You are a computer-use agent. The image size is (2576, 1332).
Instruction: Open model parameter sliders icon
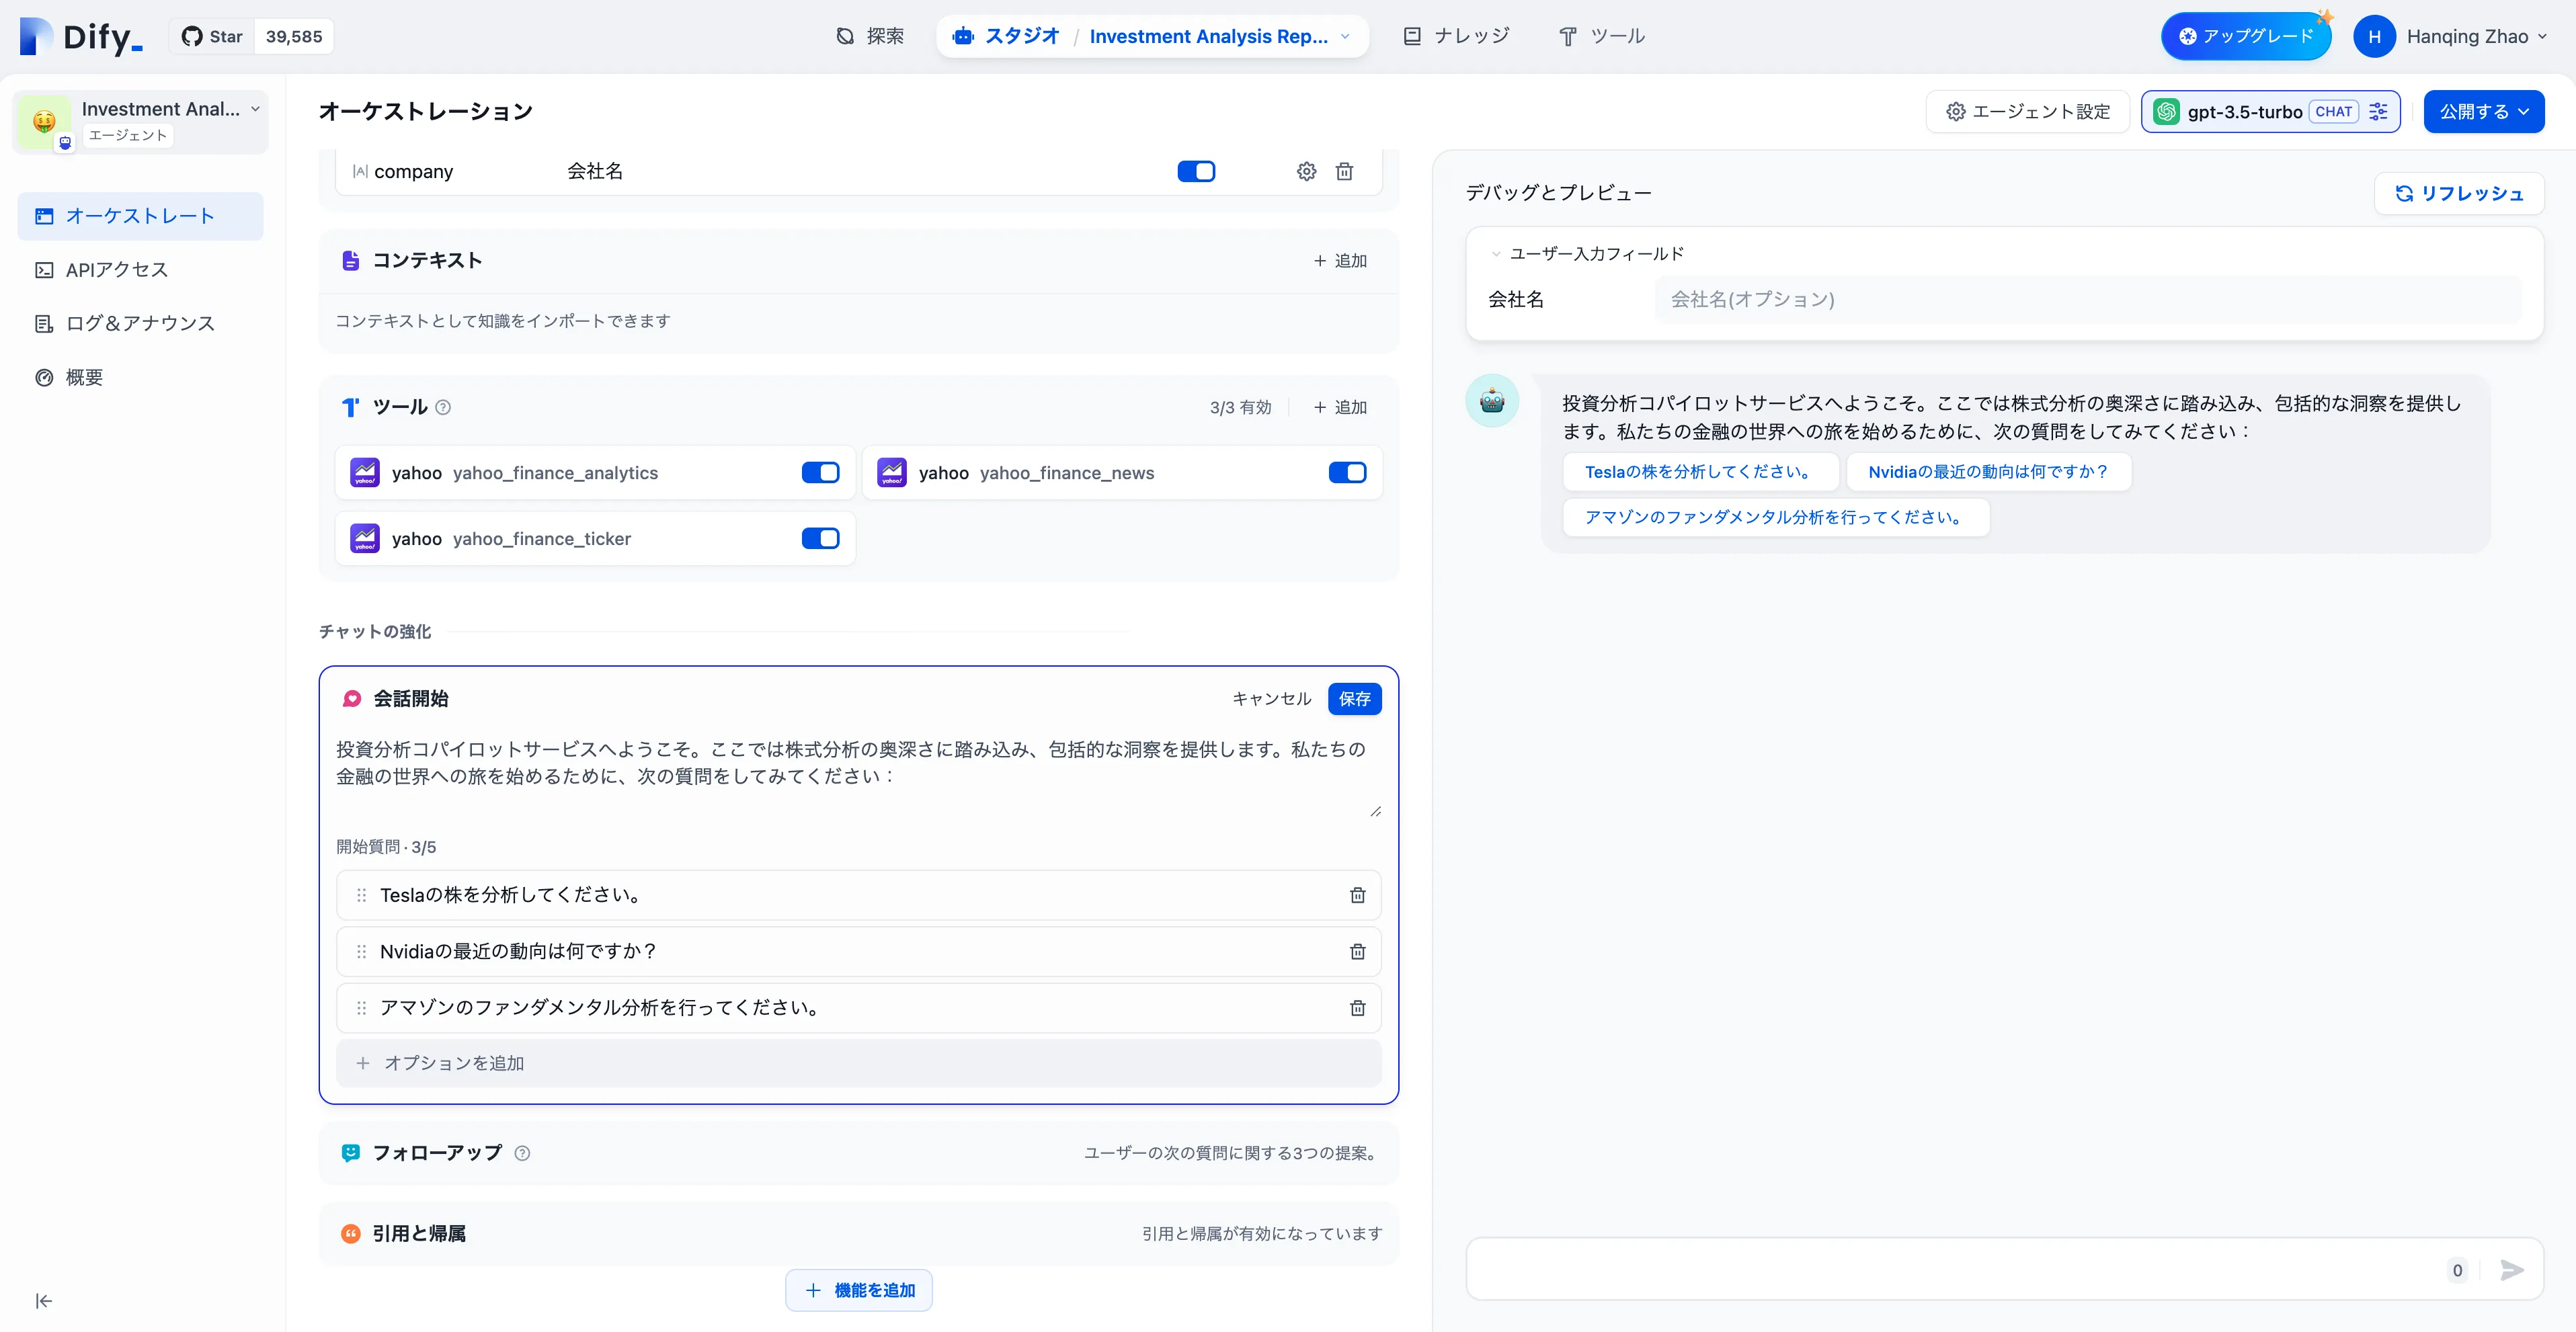tap(2379, 112)
